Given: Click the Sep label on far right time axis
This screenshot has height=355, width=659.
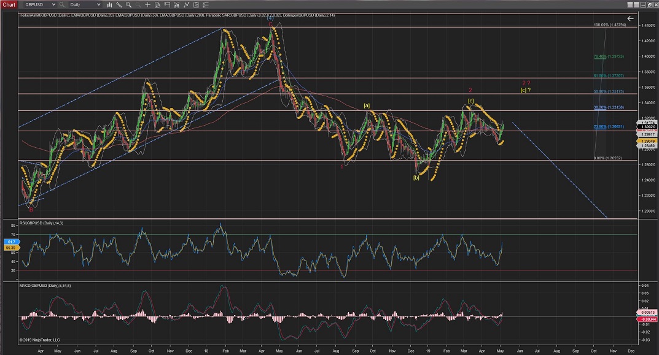Looking at the screenshot, I should pos(575,351).
